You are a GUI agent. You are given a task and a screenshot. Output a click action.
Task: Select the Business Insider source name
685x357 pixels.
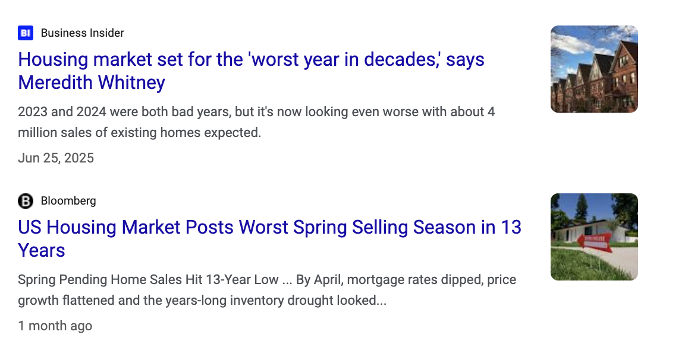pos(82,33)
